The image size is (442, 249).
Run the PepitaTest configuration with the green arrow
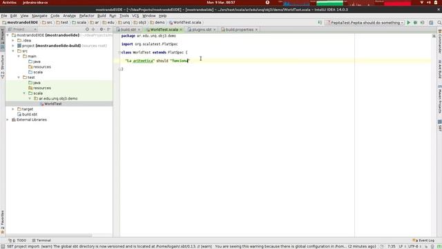[x=408, y=23]
